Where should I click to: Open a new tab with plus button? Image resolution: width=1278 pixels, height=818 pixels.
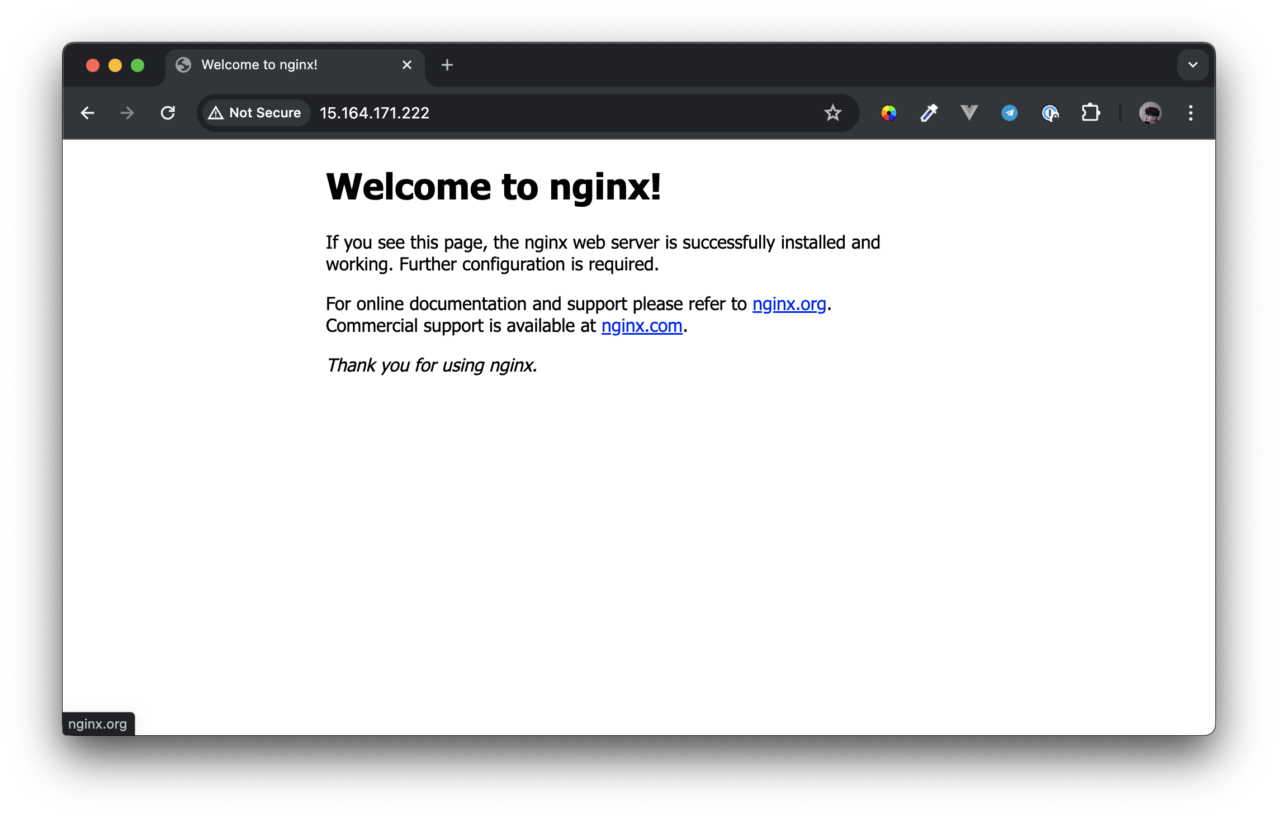click(447, 65)
